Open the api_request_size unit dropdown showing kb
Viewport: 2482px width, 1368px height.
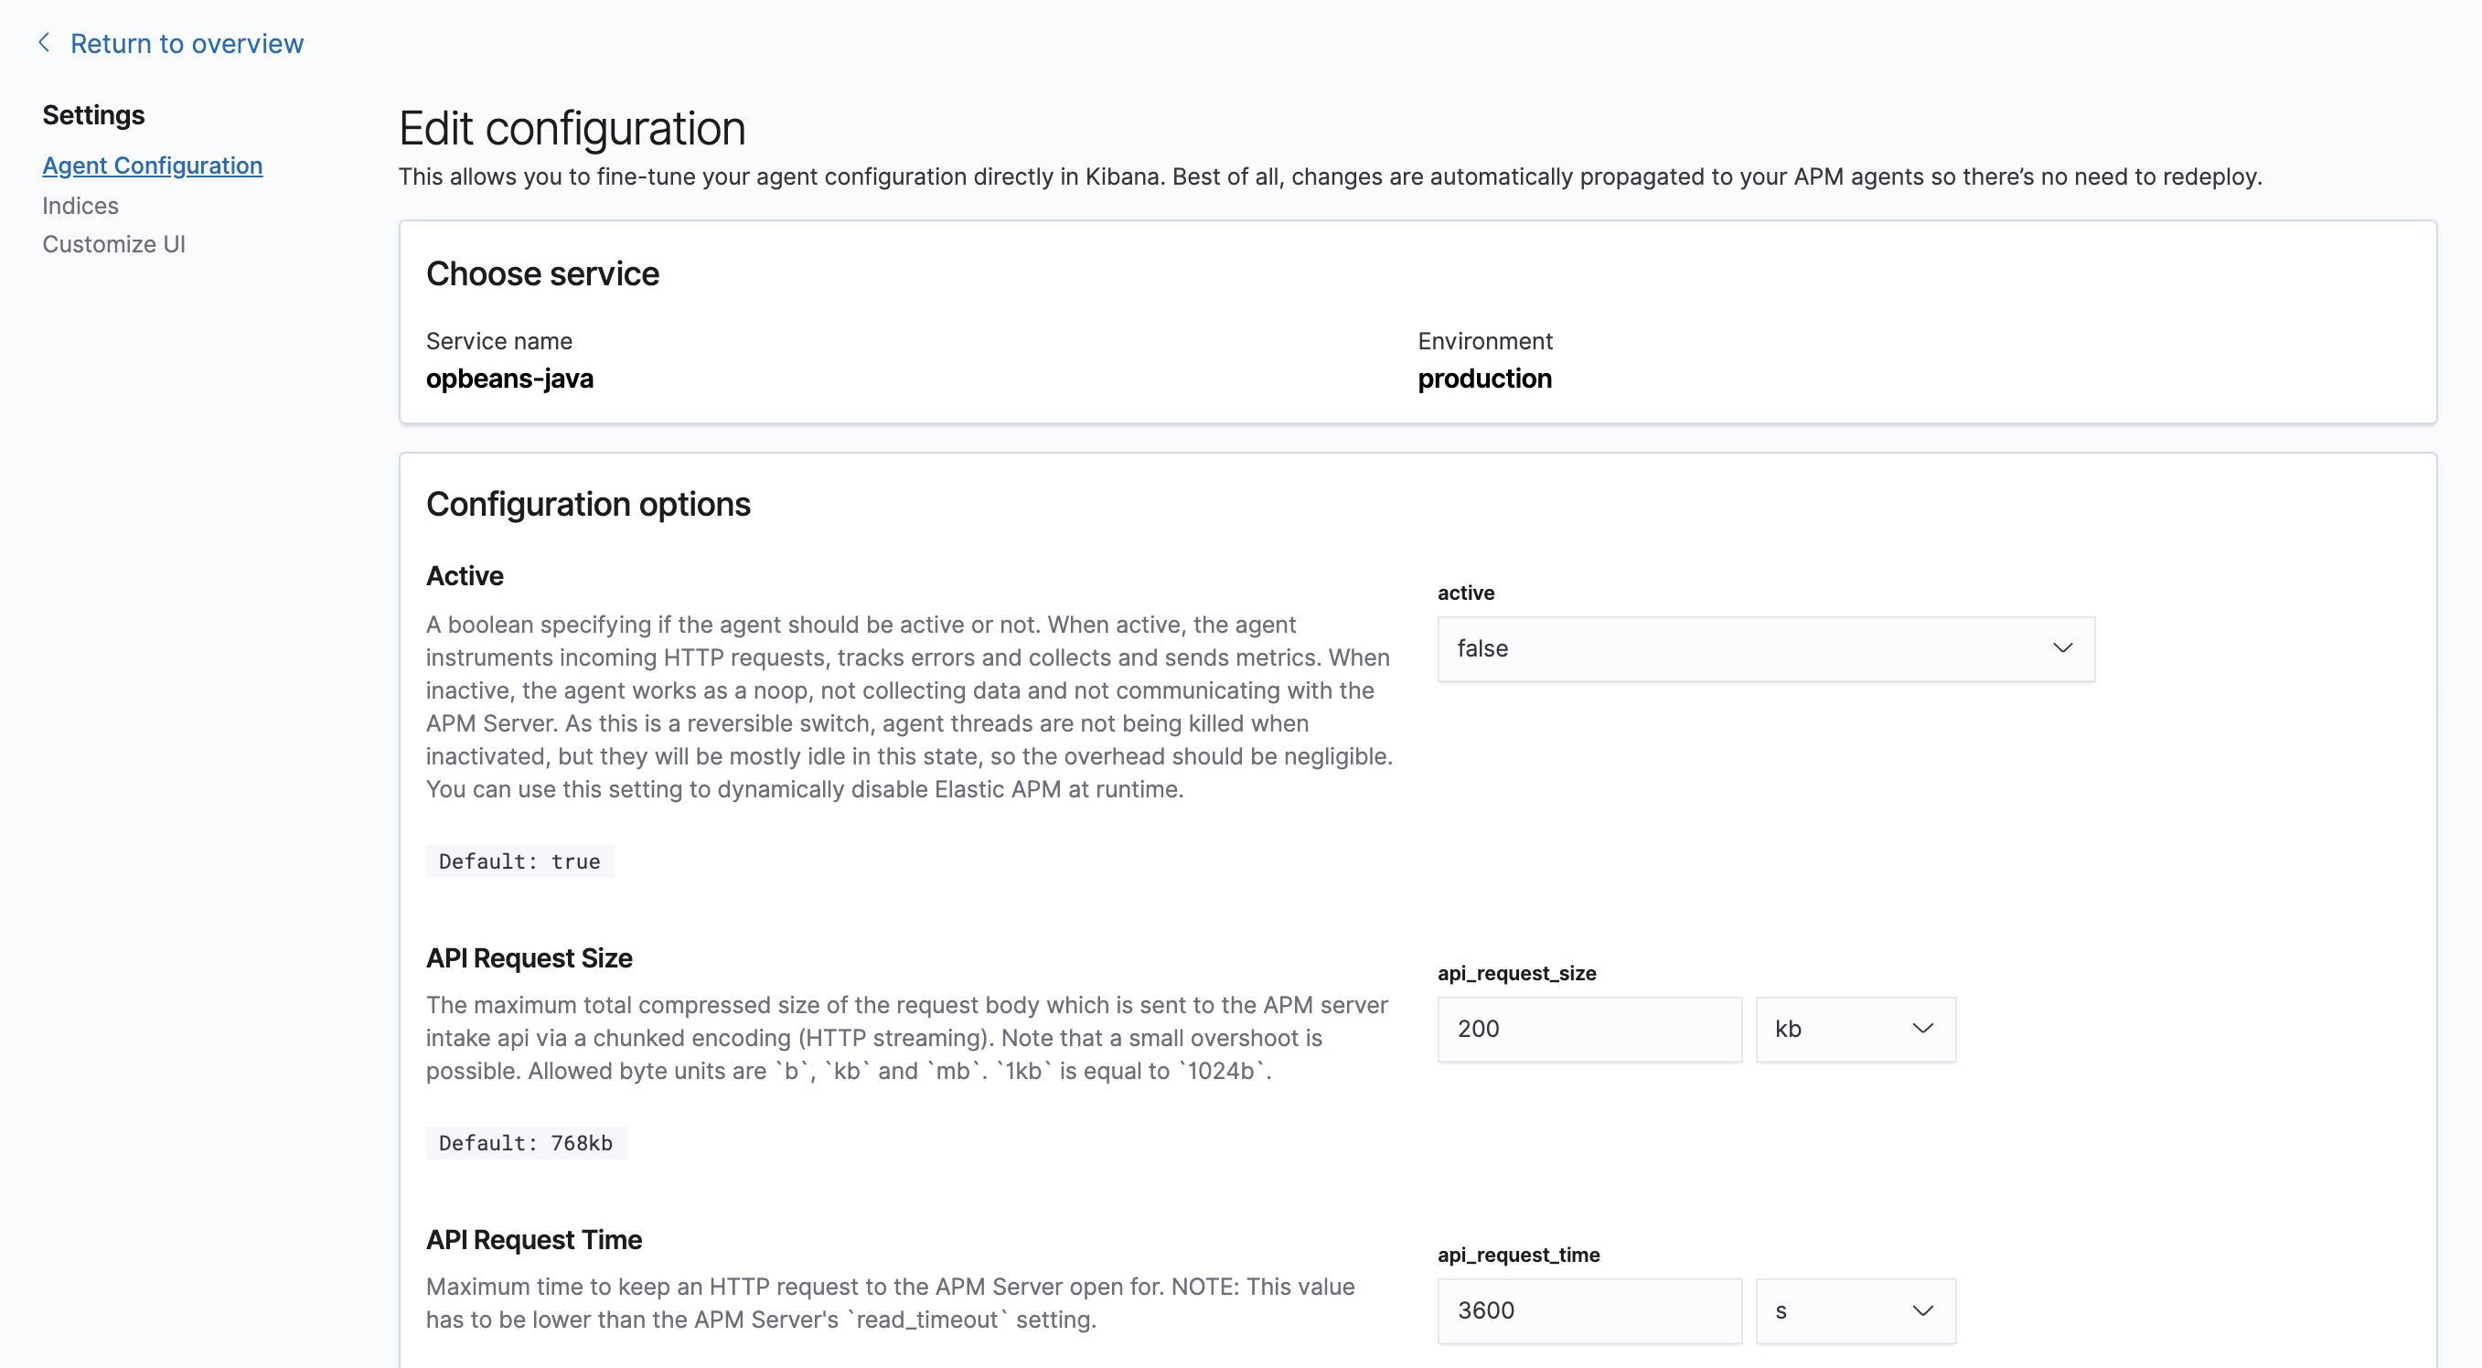point(1854,1028)
